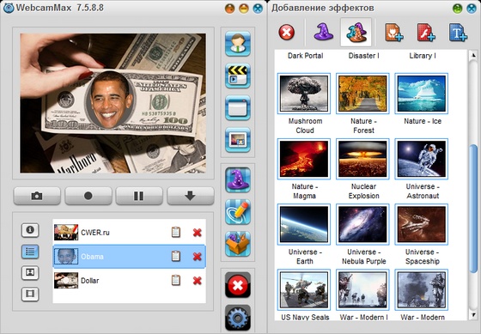This screenshot has width=481, height=334.
Task: Click the Disaster I label
Action: (x=363, y=56)
